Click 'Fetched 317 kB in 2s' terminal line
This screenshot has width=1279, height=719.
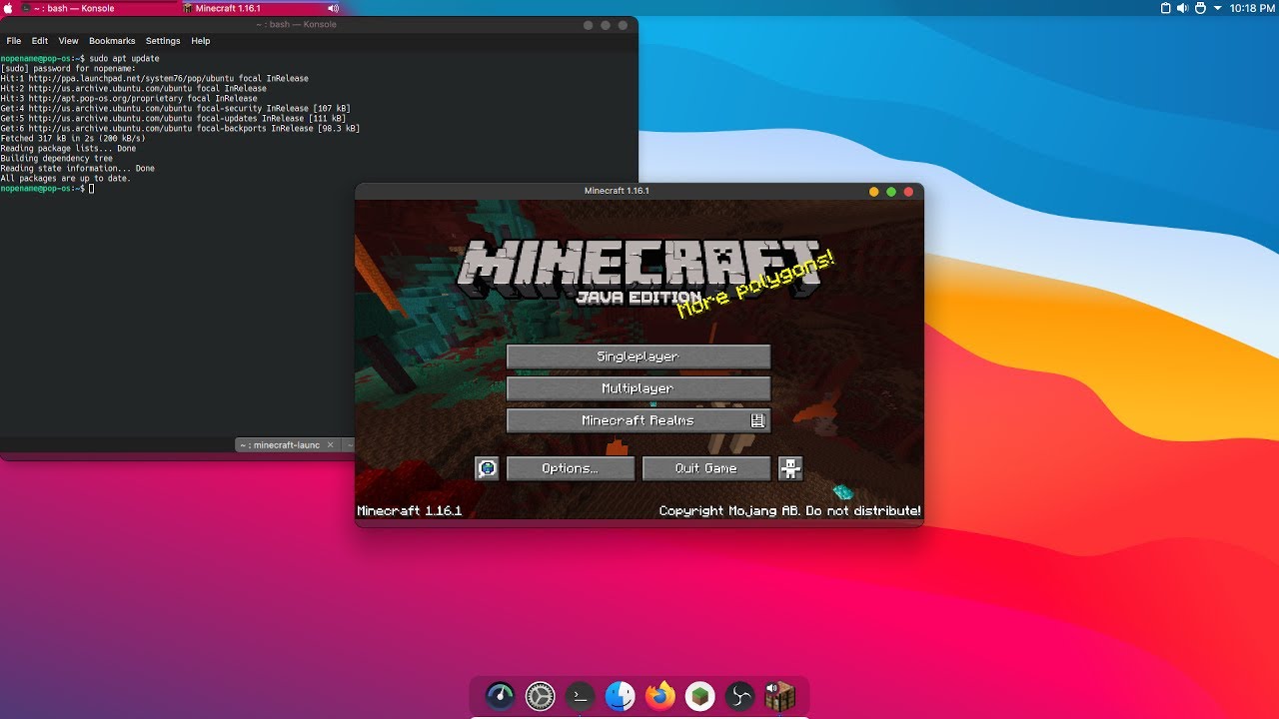coord(73,139)
